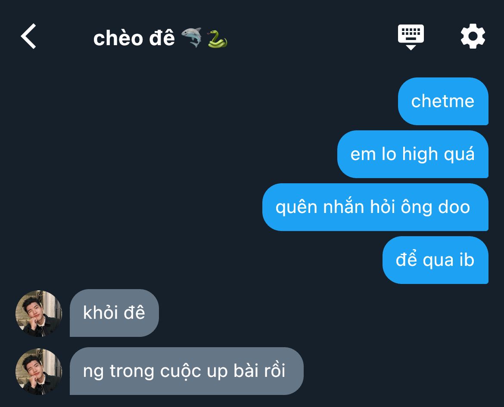The width and height of the screenshot is (504, 407).
Task: Select the "quên nhắn hỏi ông doo" bubble
Action: (376, 207)
